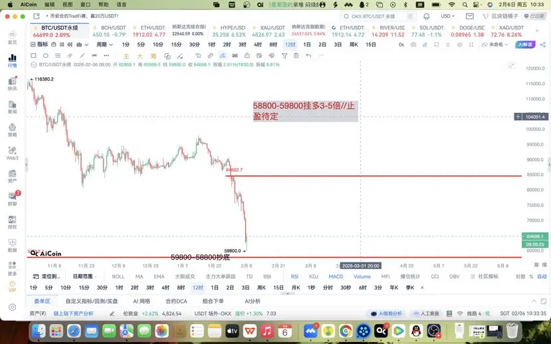The width and height of the screenshot is (551, 344).
Task: Open the 视图 menu in menu bar
Action: coord(67,5)
